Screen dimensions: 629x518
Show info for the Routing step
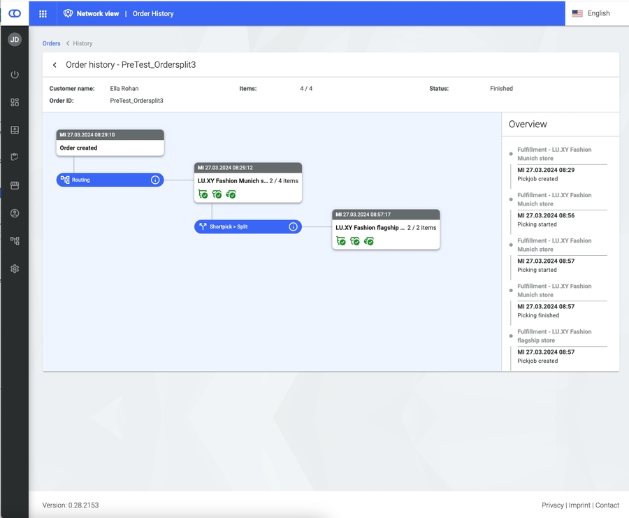pyautogui.click(x=155, y=180)
